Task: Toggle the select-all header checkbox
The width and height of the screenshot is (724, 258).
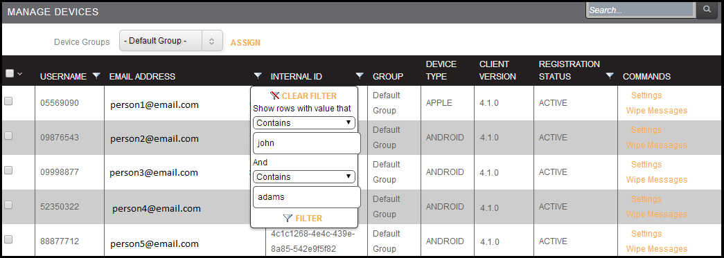Action: [x=9, y=73]
